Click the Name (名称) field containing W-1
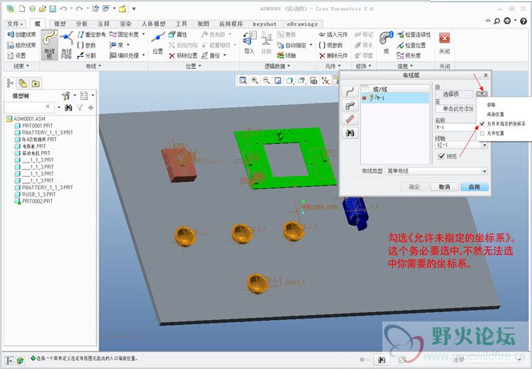 click(x=455, y=127)
